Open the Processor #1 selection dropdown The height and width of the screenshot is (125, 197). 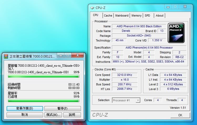pos(126,100)
